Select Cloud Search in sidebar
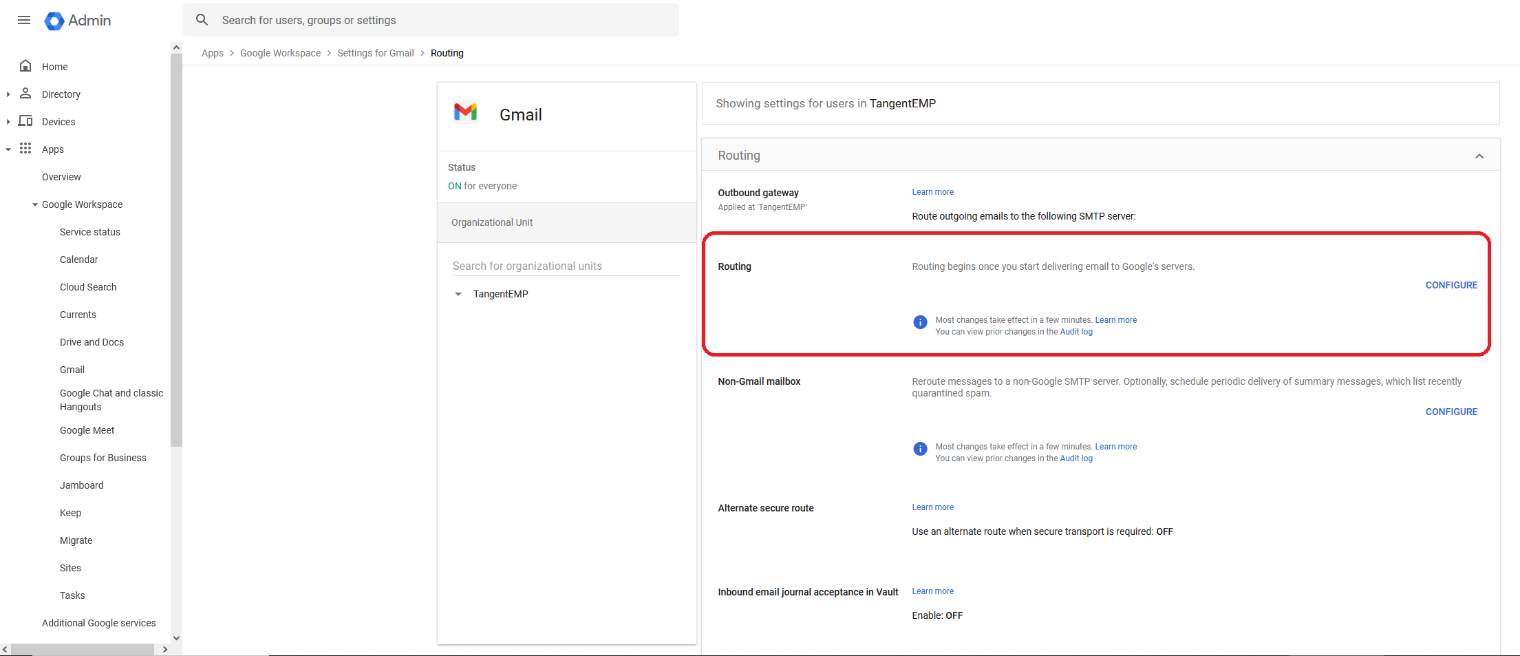Screen dimensions: 1520x656 tap(88, 287)
